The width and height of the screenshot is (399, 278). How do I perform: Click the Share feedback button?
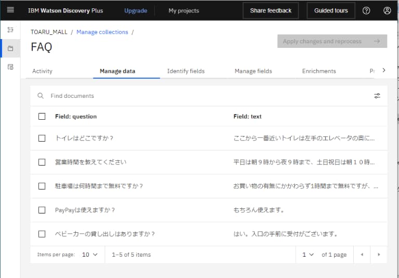[x=271, y=10]
